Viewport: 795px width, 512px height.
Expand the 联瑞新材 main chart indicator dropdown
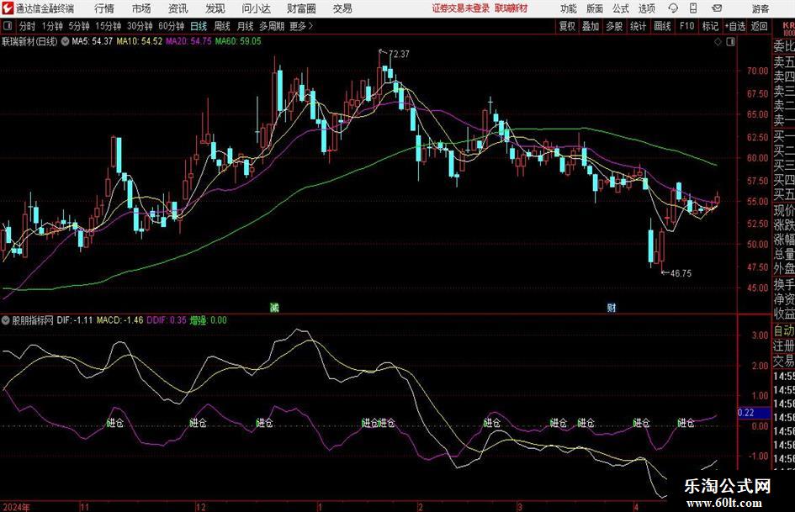pyautogui.click(x=65, y=41)
